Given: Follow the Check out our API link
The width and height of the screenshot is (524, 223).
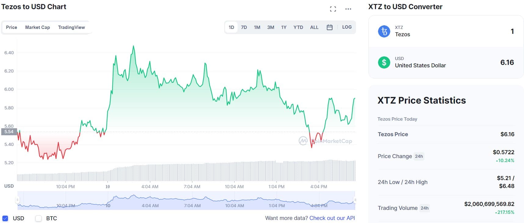Looking at the screenshot, I should [332, 218].
